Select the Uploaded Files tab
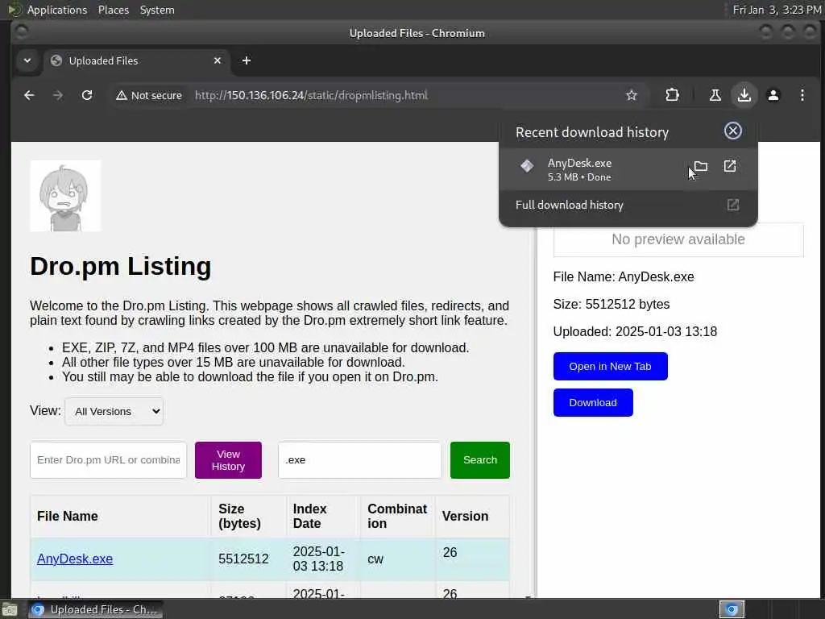The height and width of the screenshot is (619, 825). pyautogui.click(x=137, y=60)
